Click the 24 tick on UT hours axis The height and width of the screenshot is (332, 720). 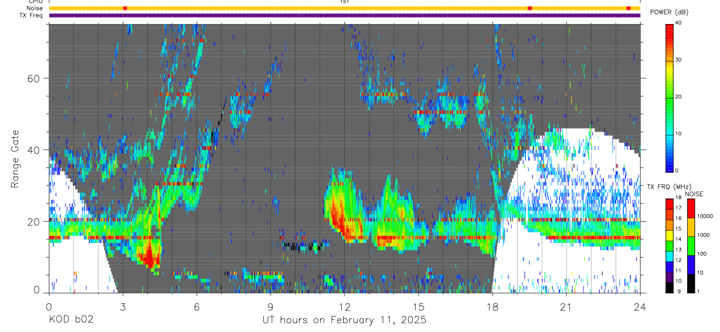(x=640, y=306)
